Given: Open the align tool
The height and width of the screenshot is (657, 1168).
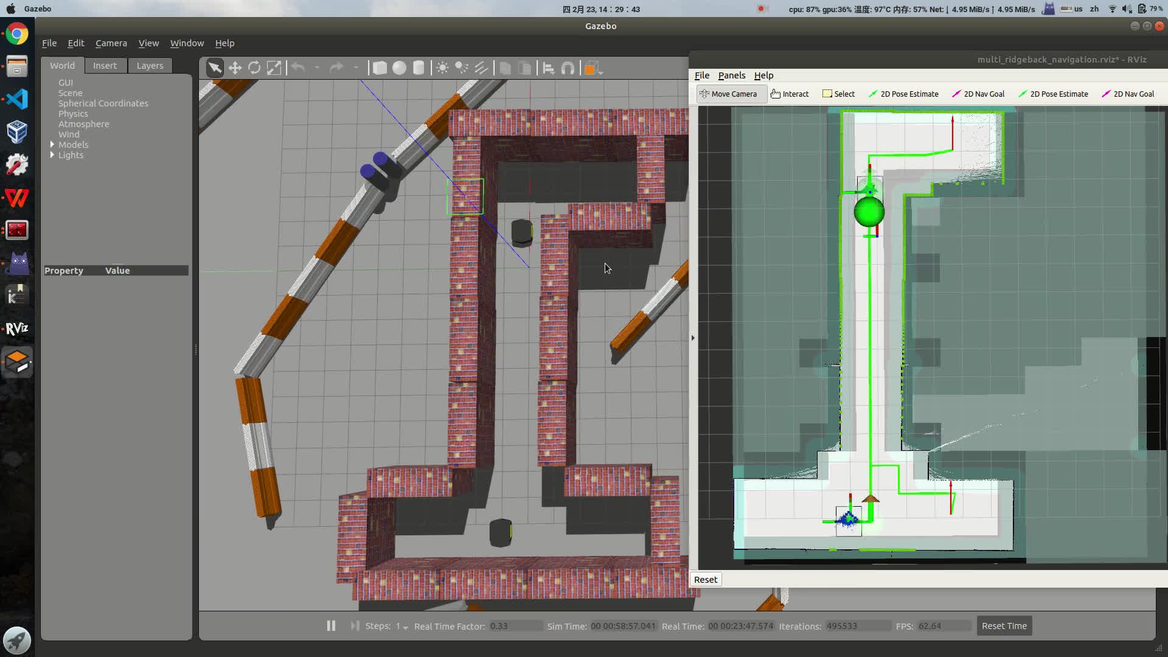Looking at the screenshot, I should (x=548, y=68).
